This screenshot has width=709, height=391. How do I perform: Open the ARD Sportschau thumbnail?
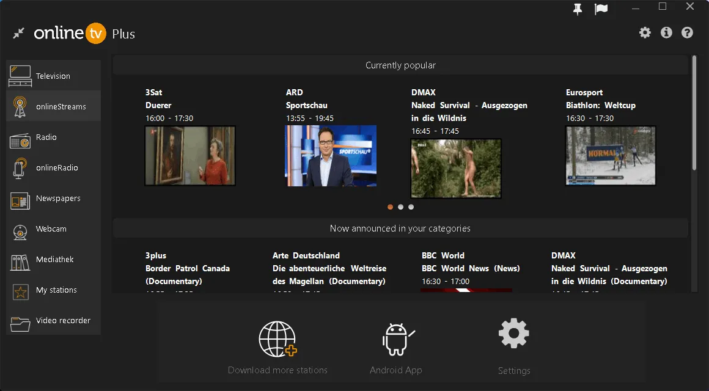(x=331, y=156)
